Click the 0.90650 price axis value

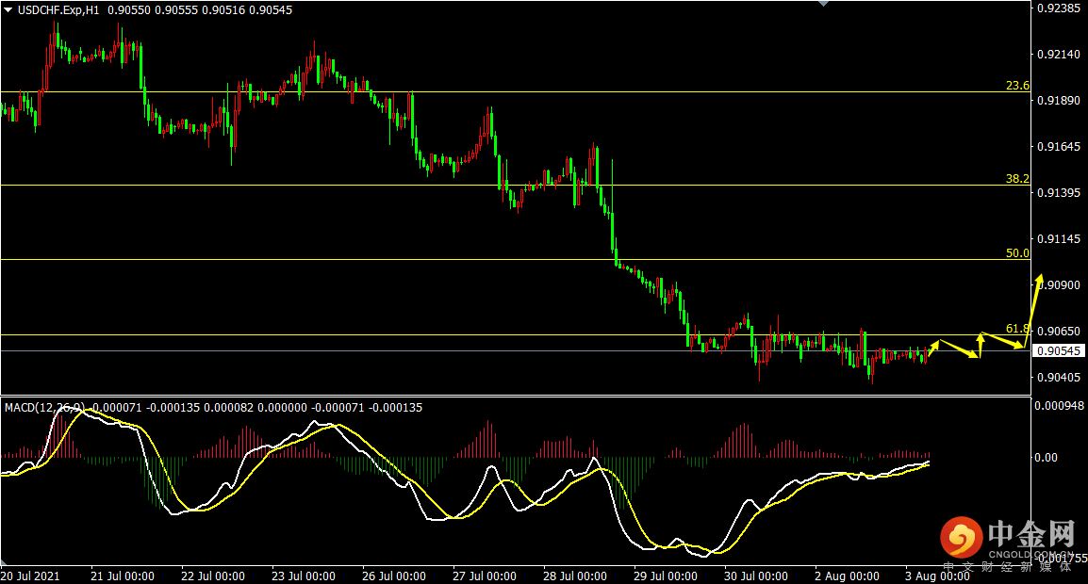1059,332
